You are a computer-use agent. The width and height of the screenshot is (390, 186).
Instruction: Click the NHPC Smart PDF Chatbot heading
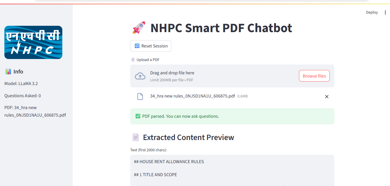click(221, 28)
